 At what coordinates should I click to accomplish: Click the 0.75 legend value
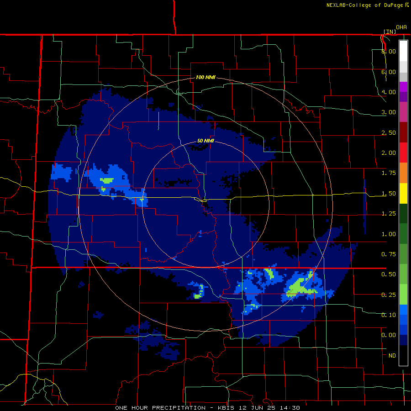tap(389, 254)
